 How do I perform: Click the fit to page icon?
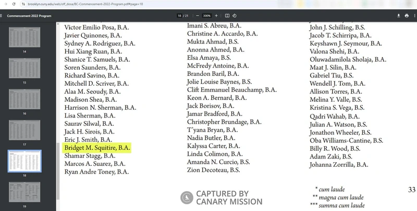[x=227, y=16]
